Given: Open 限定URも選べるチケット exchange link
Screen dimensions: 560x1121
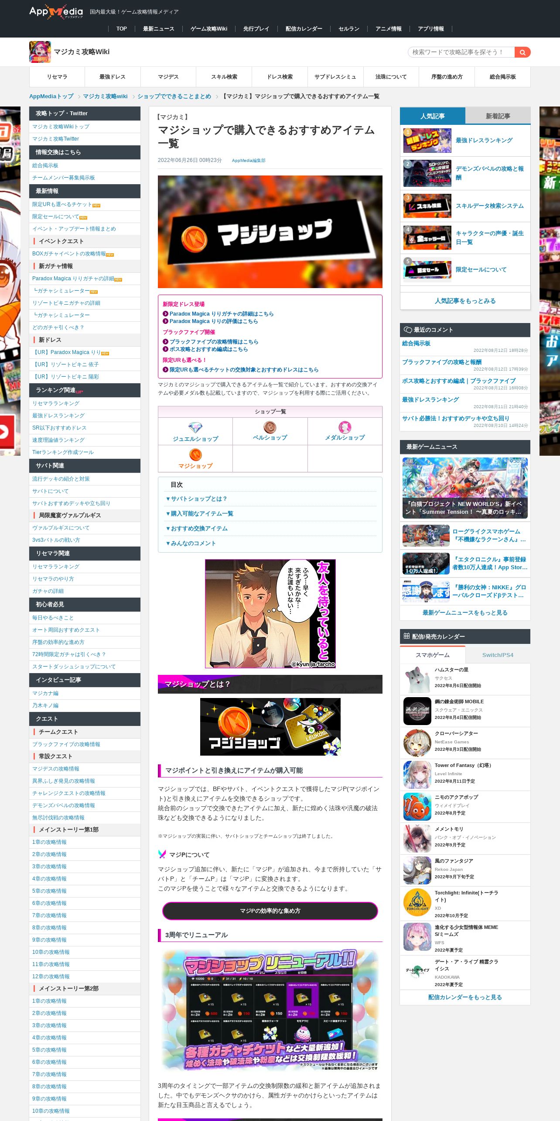Looking at the screenshot, I should click(x=244, y=370).
